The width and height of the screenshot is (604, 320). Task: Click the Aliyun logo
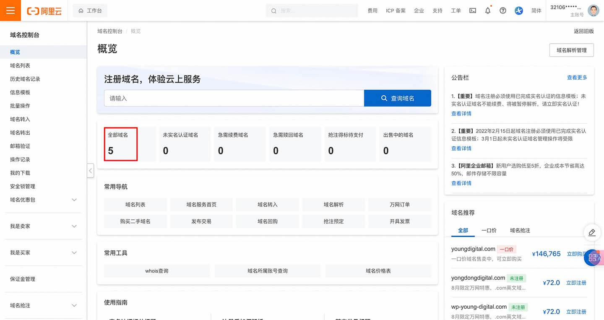(44, 11)
